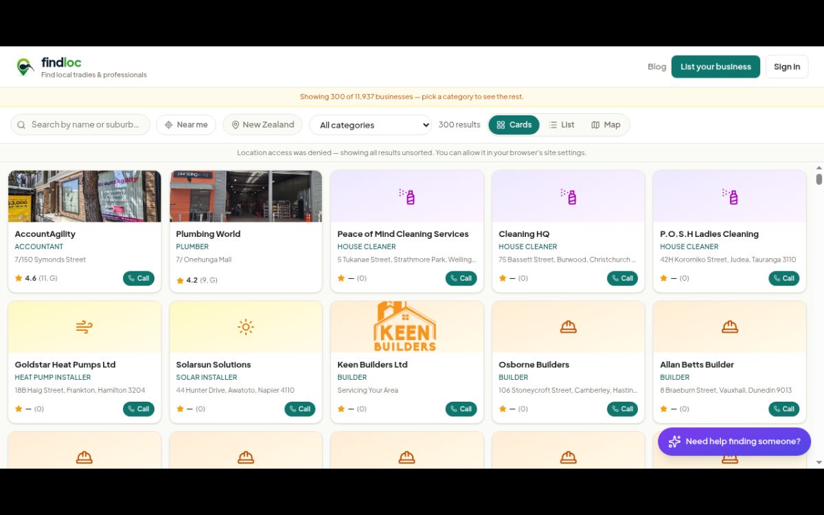Call AccountAgility
The height and width of the screenshot is (515, 824).
[x=139, y=278]
